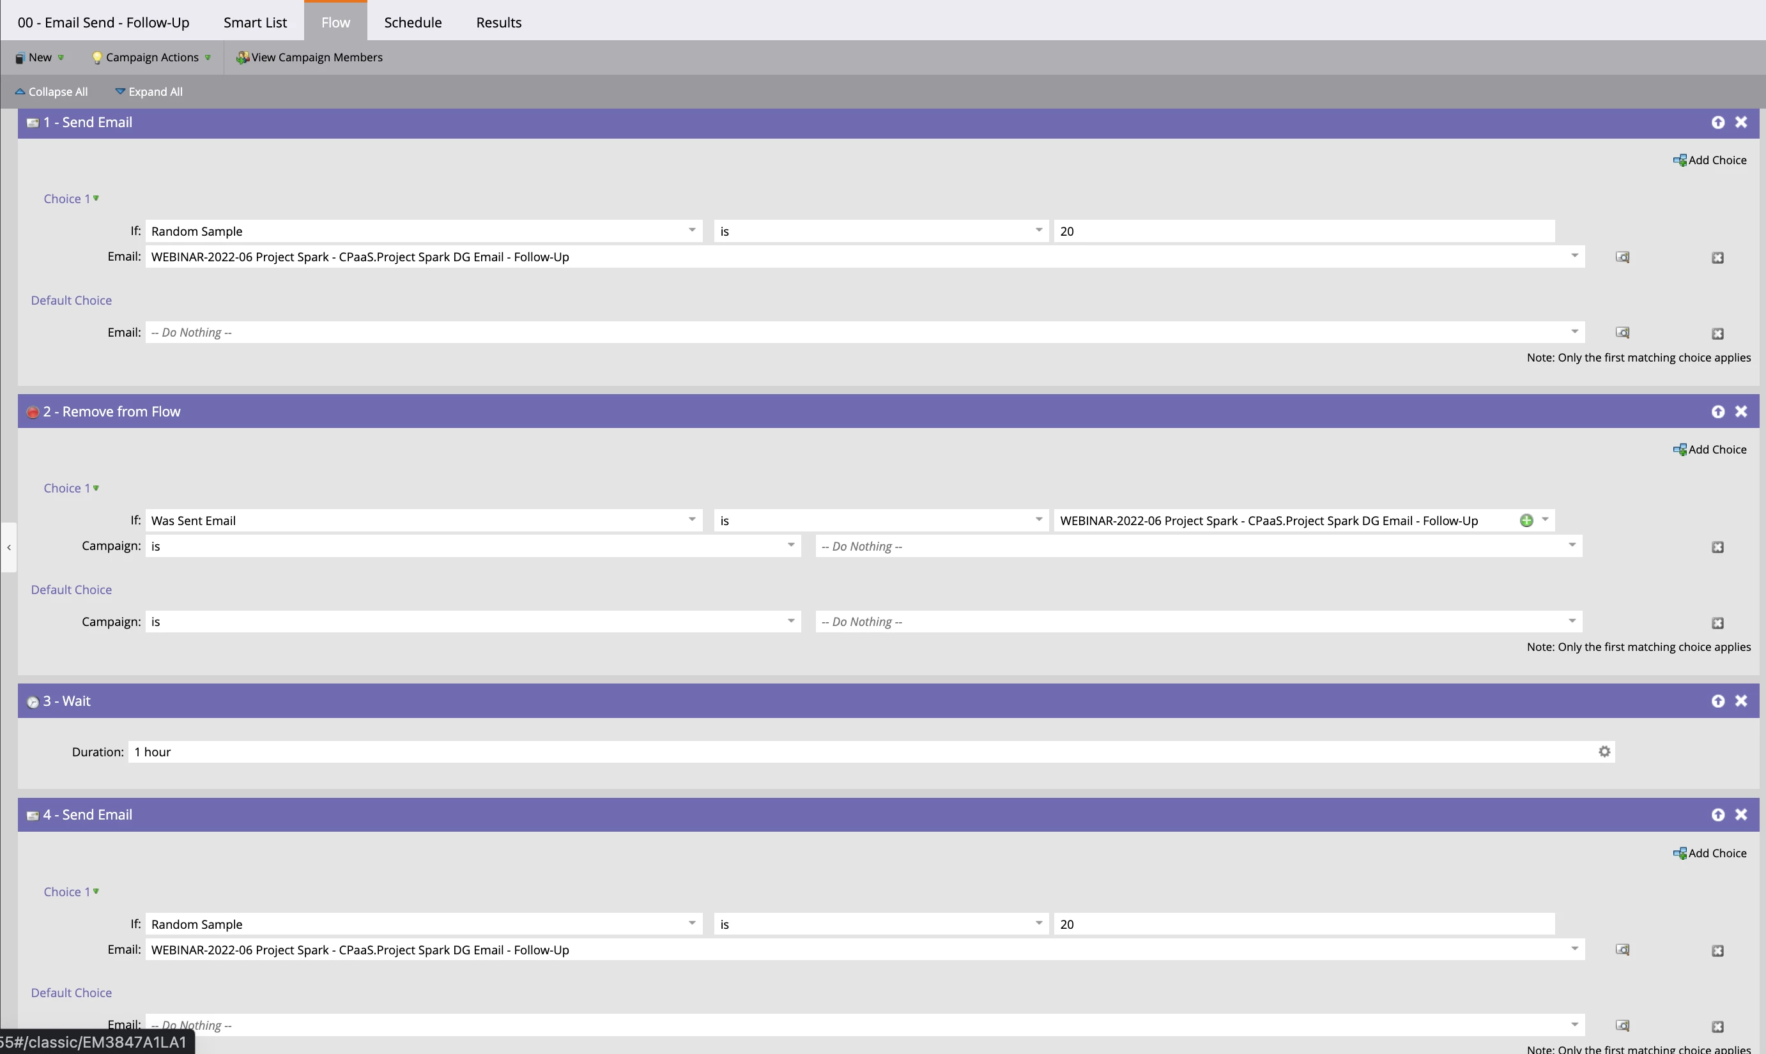Screen dimensions: 1766x1054
Task: Preview the Choice 1 email in step 1
Action: coord(1622,257)
